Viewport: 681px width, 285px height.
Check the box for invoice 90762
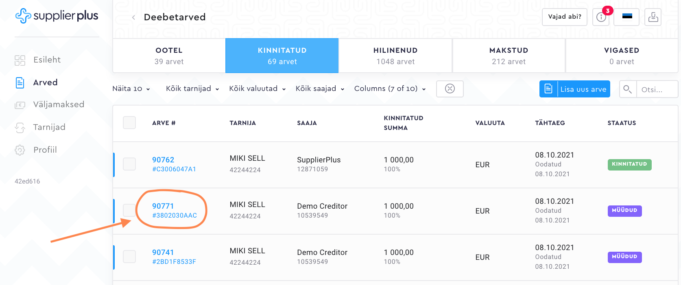pos(129,164)
